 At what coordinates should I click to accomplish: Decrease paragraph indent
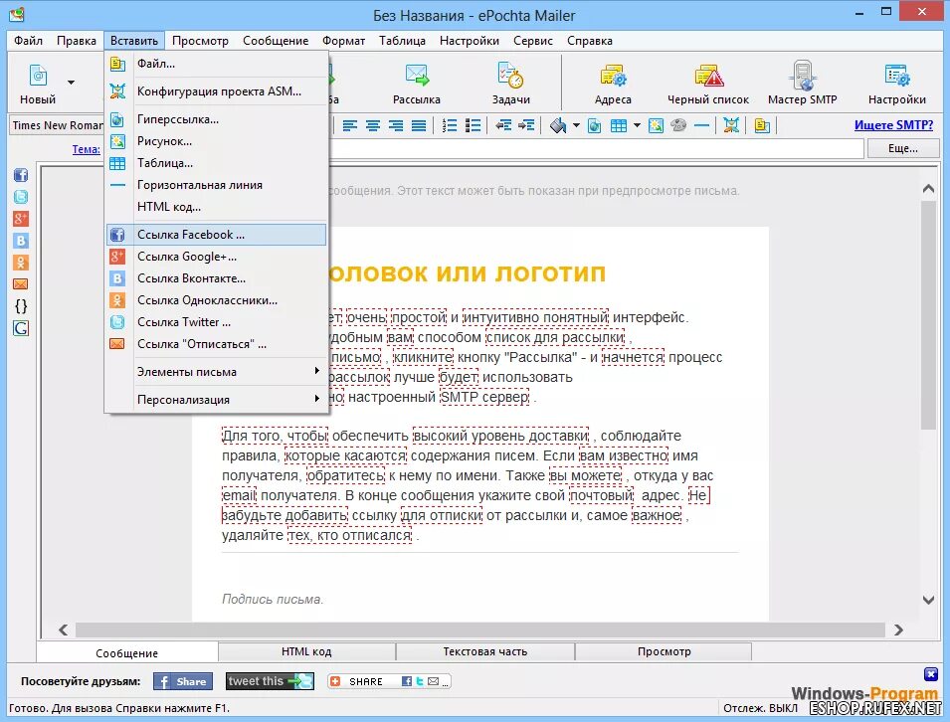pyautogui.click(x=503, y=125)
